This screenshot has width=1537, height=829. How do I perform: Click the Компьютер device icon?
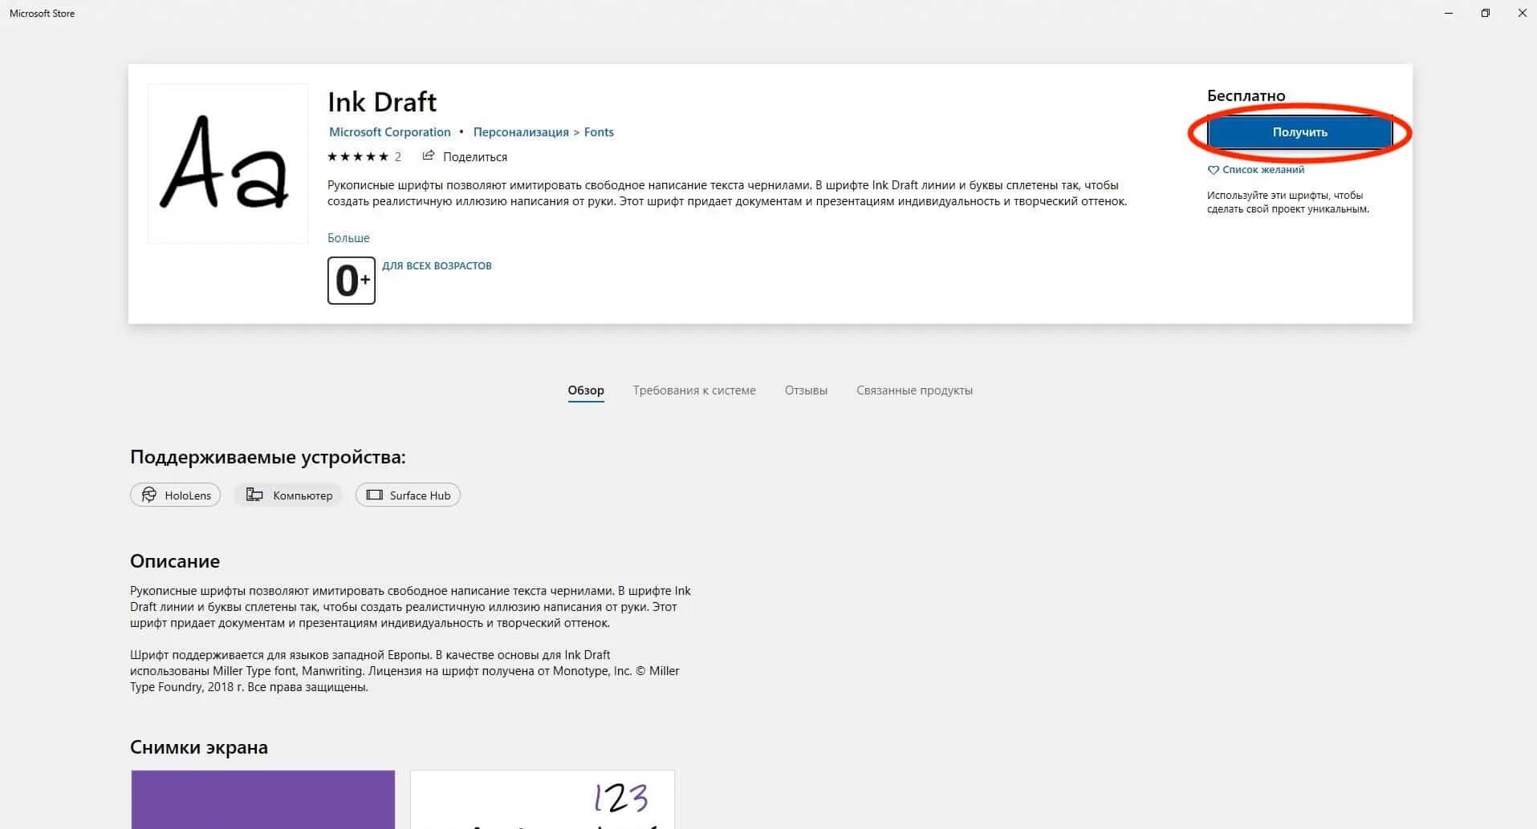[254, 495]
